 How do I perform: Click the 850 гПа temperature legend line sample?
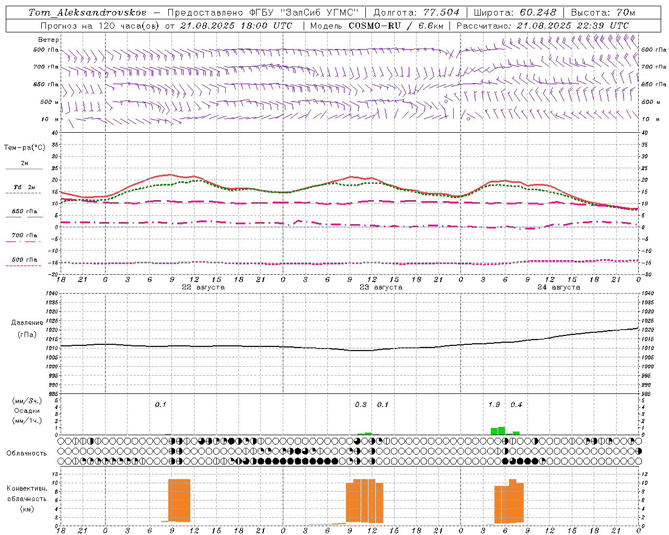(24, 217)
